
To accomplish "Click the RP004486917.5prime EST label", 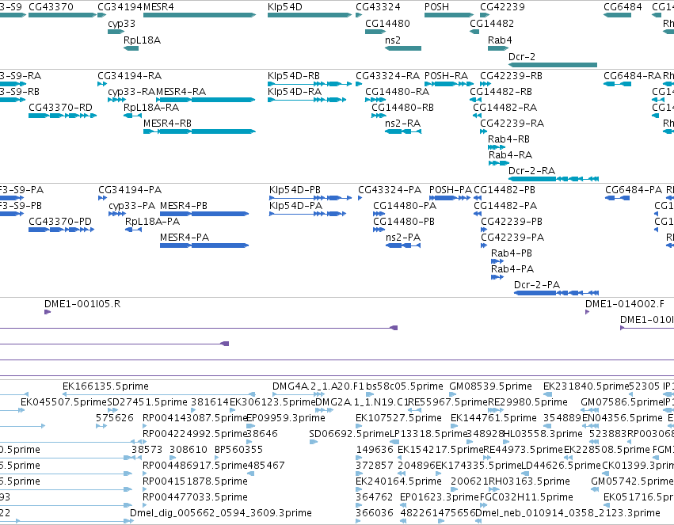I will coord(195,466).
